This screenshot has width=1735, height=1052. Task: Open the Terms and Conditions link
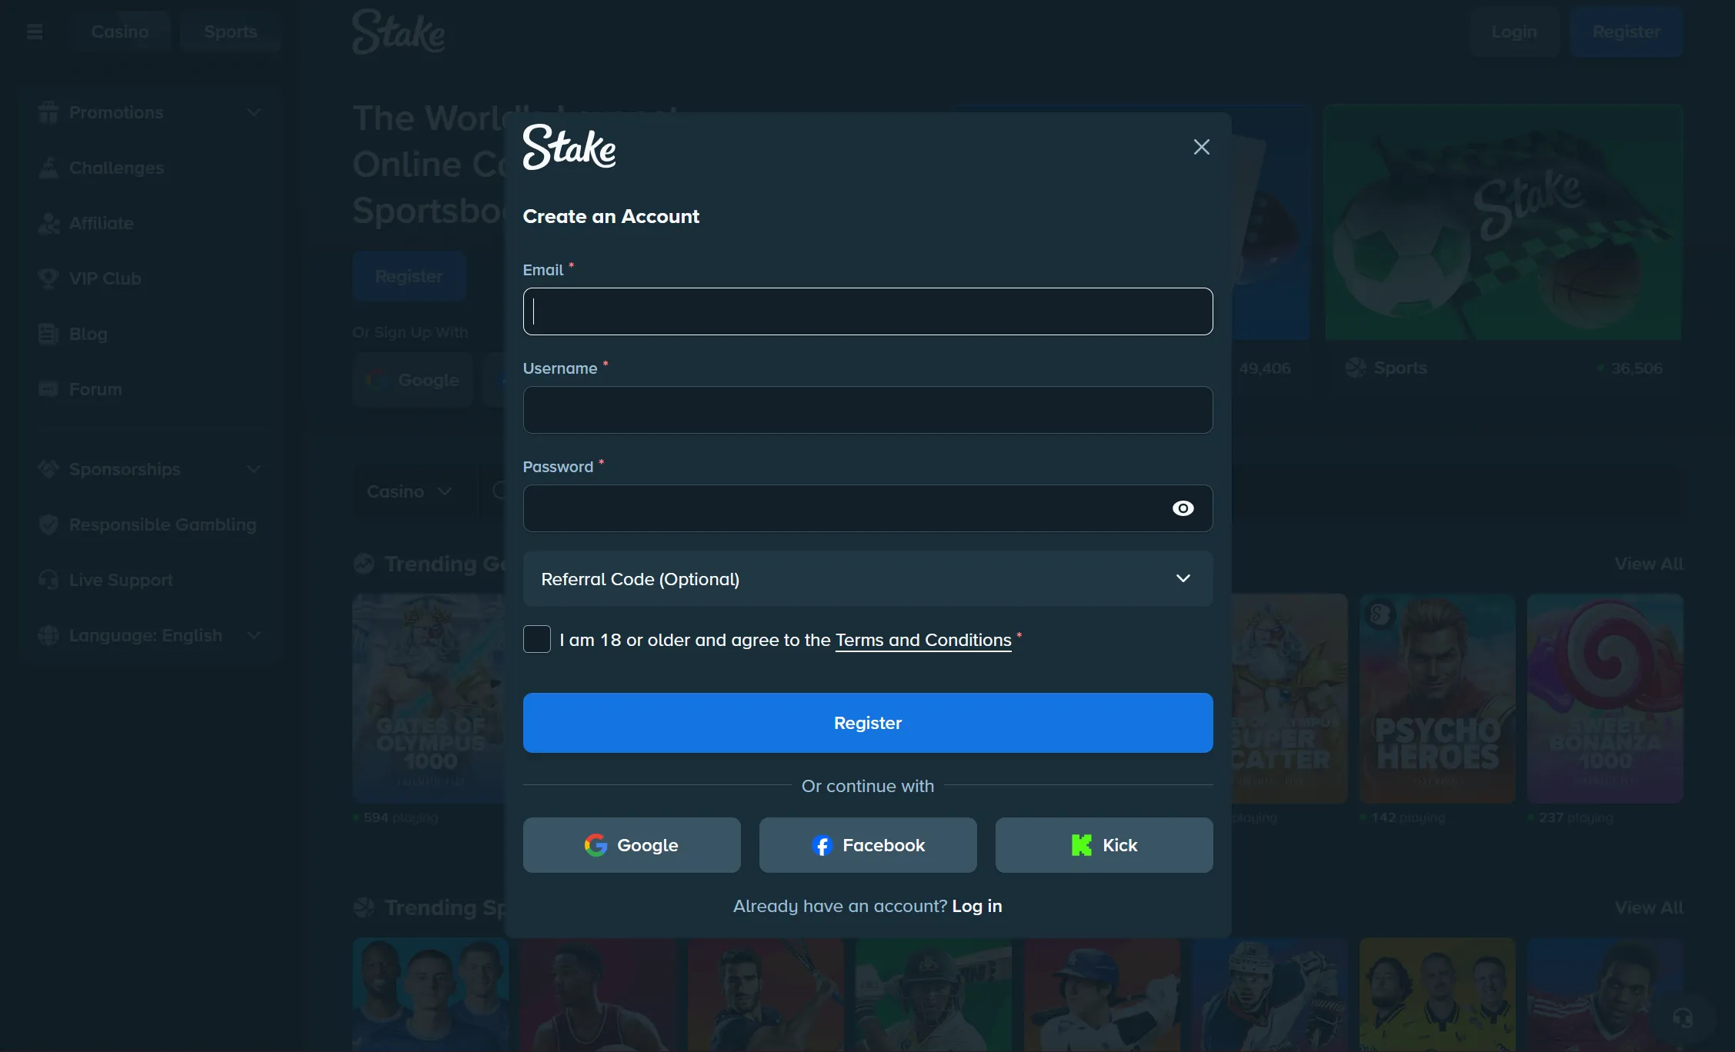coord(923,640)
